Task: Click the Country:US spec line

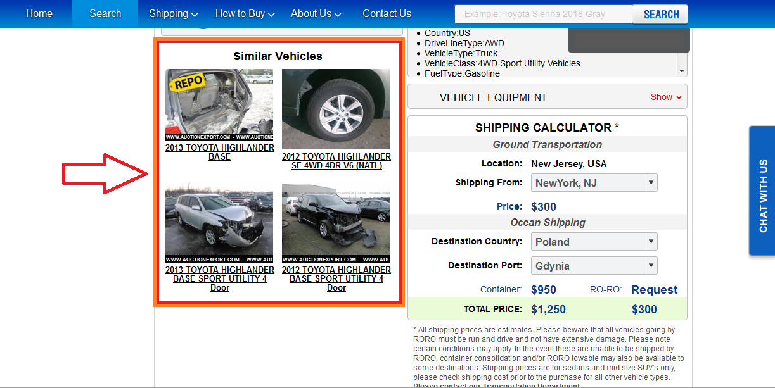Action: (x=447, y=33)
